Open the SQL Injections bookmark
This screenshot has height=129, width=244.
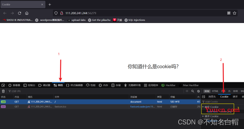pyautogui.click(x=135, y=20)
